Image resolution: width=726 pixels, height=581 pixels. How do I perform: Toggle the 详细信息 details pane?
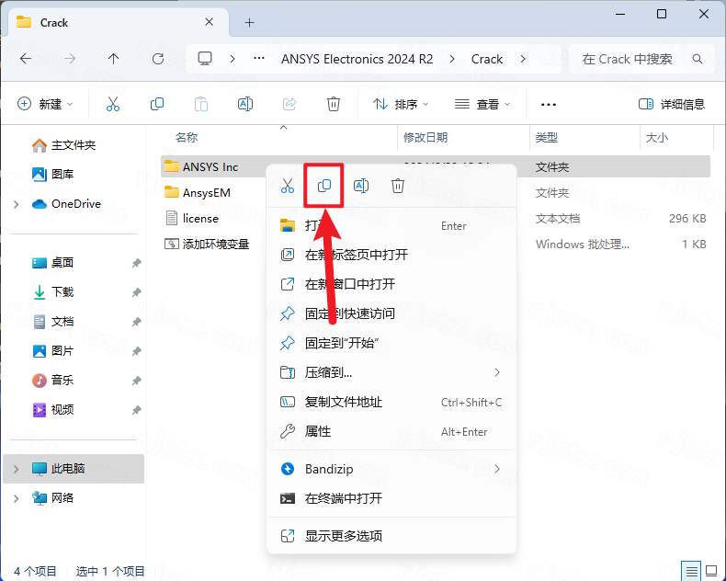click(x=672, y=104)
